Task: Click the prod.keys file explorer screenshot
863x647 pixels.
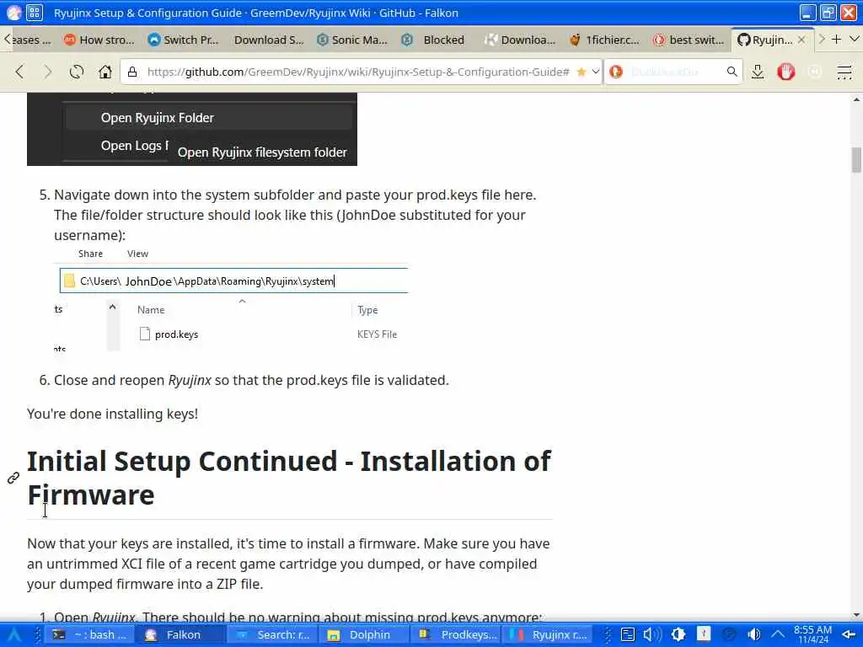Action: pos(231,299)
